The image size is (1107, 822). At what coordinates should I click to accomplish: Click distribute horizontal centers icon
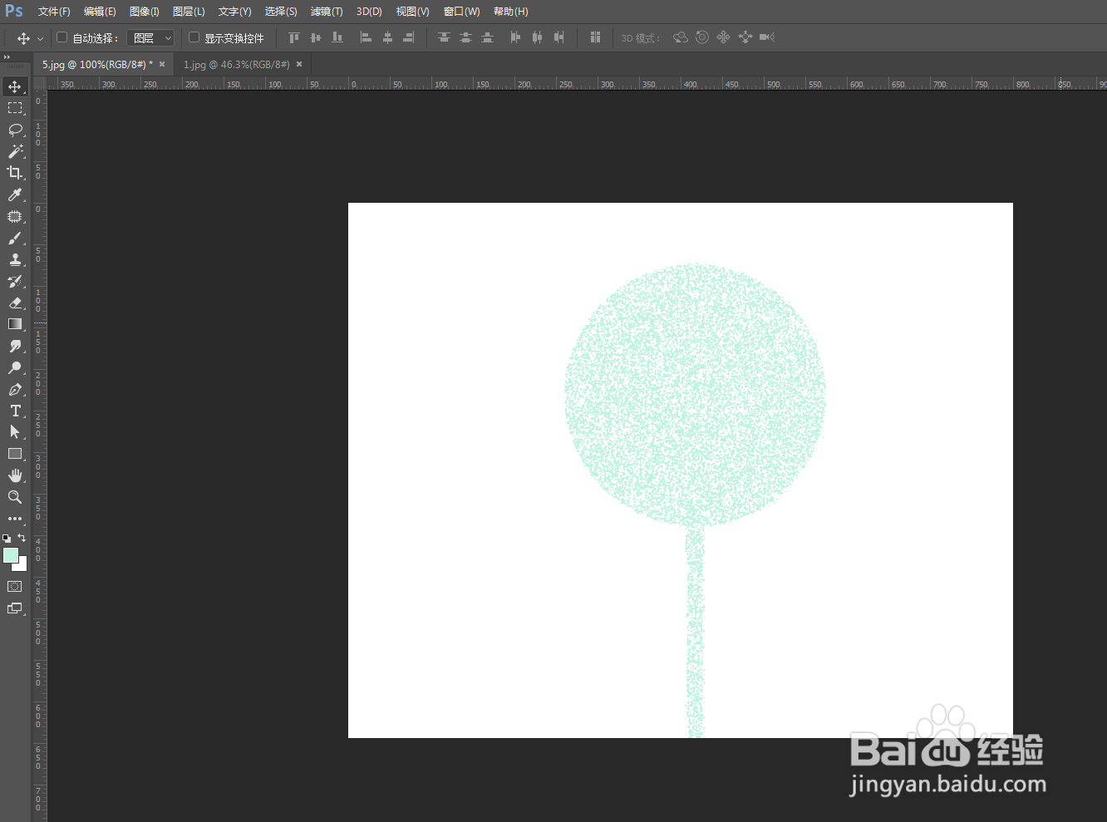click(x=537, y=37)
